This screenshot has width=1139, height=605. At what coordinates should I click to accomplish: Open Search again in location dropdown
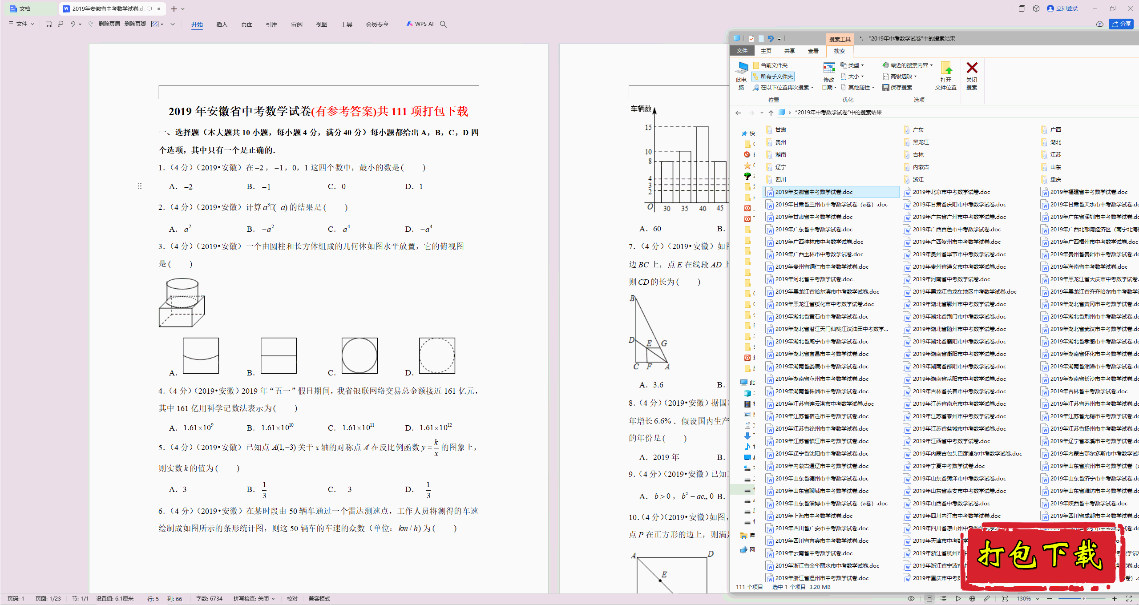[x=783, y=88]
